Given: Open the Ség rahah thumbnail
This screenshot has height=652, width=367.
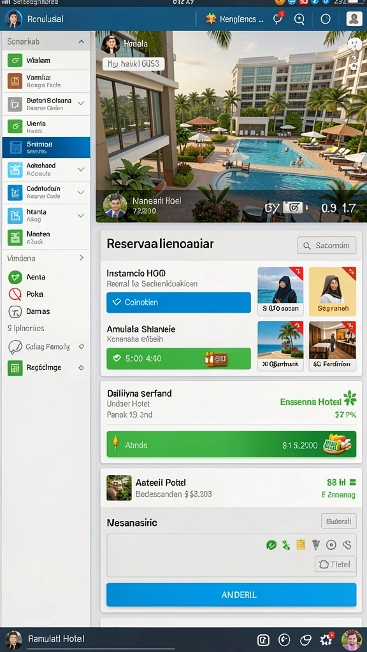Looking at the screenshot, I should [x=333, y=291].
